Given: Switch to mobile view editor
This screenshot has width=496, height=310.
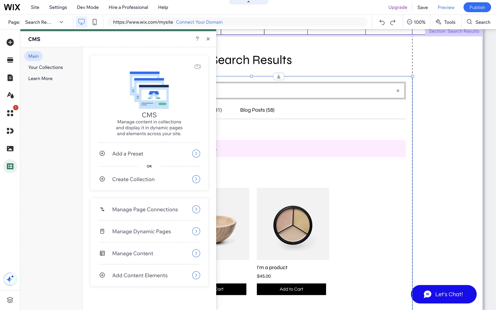Looking at the screenshot, I should (95, 22).
